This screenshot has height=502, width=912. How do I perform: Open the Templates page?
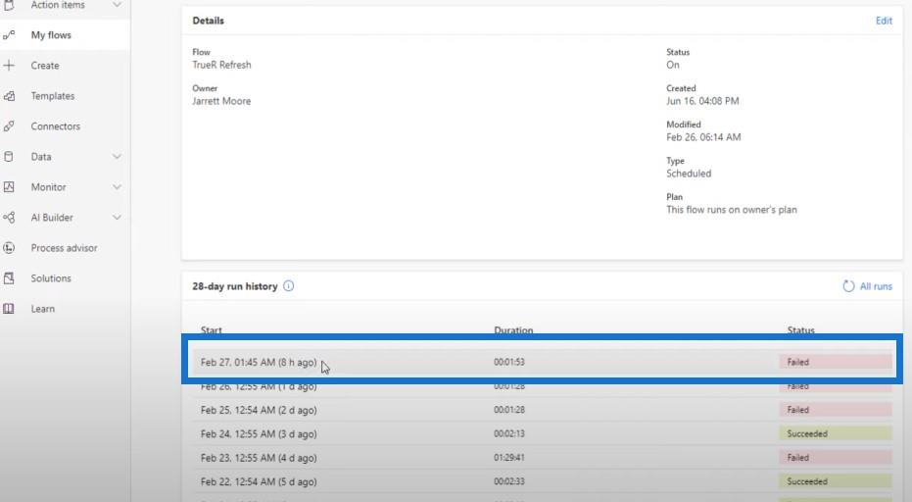(x=52, y=95)
